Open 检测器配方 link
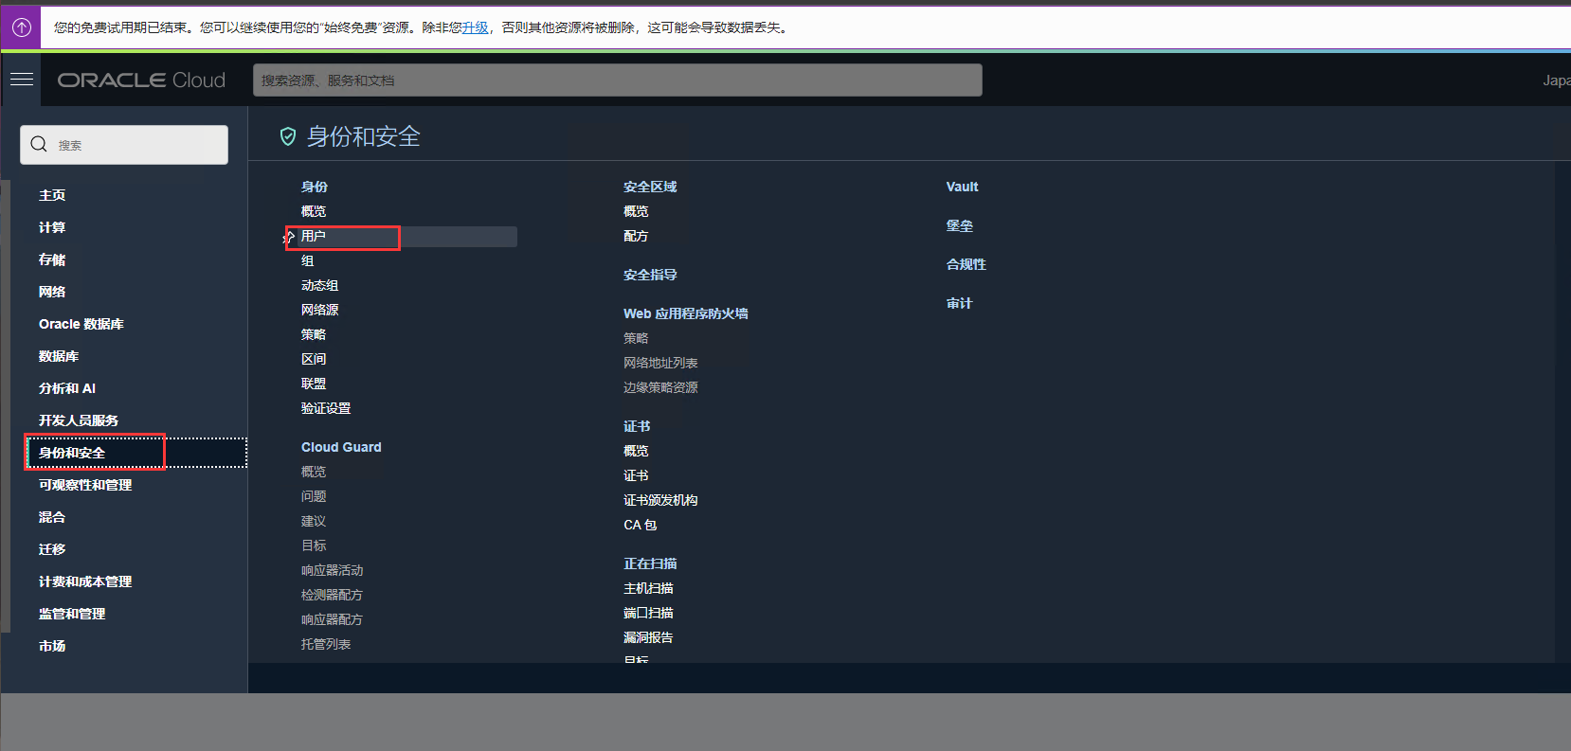 pos(333,595)
